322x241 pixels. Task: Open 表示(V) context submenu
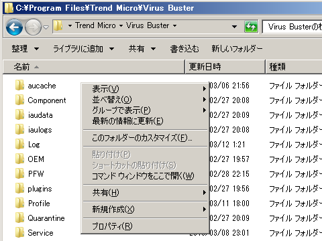pyautogui.click(x=146, y=89)
